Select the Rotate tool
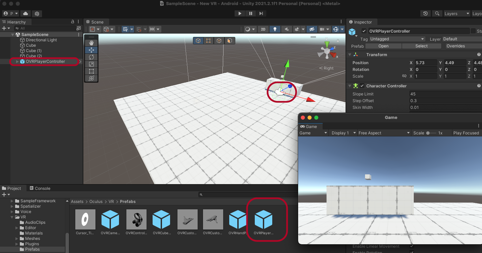Screen dimensions: 482x253 tap(91, 57)
